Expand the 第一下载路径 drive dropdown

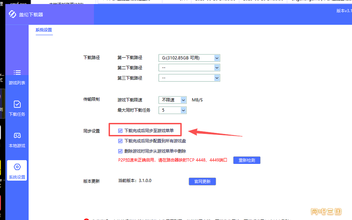pos(217,58)
